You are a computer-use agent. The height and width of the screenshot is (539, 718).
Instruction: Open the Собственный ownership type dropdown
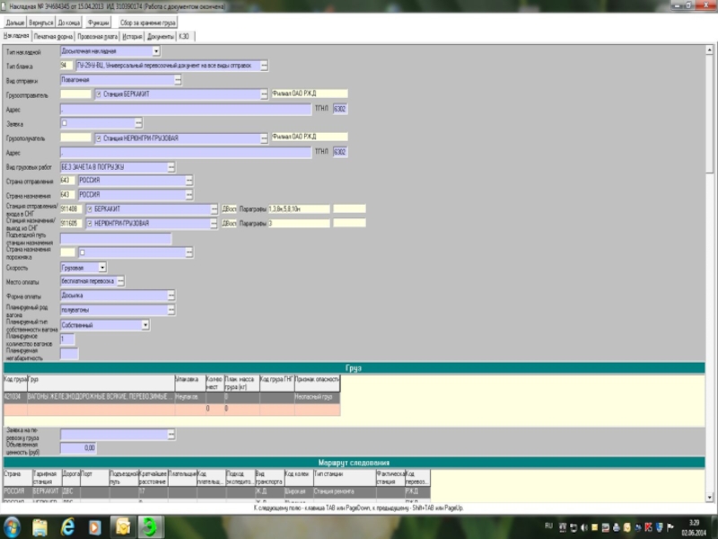point(144,324)
